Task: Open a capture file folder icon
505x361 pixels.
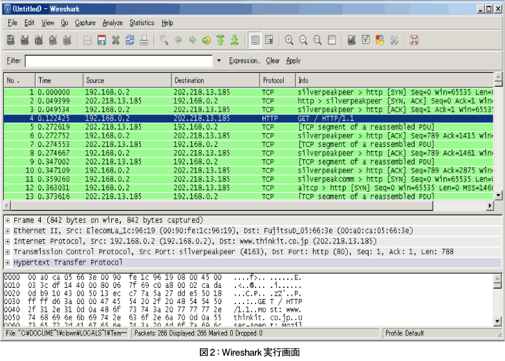Action: (x=87, y=40)
